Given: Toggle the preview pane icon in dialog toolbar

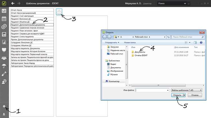Looking at the screenshot, I should [194, 42].
